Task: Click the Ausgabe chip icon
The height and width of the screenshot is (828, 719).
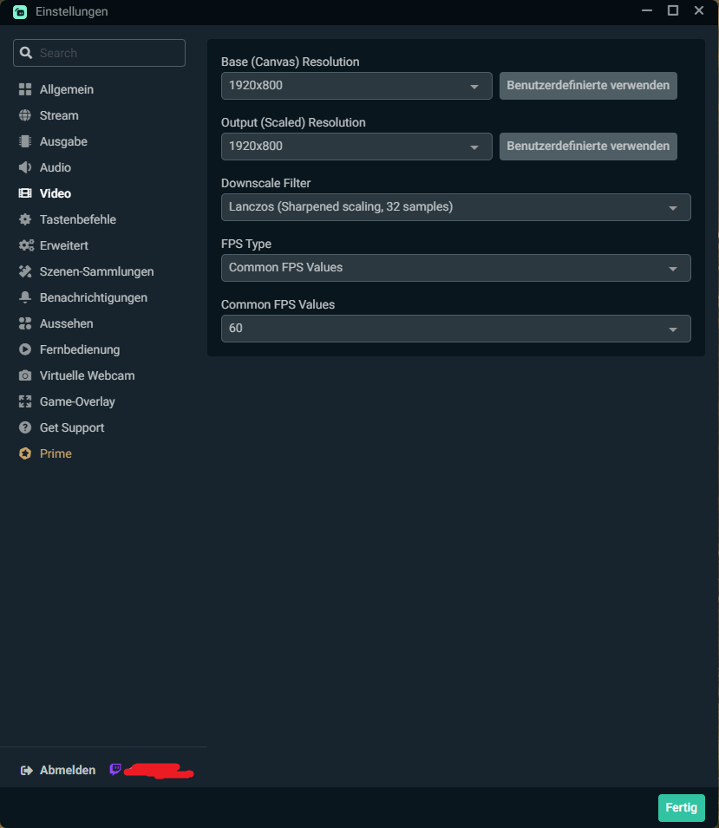Action: (25, 141)
